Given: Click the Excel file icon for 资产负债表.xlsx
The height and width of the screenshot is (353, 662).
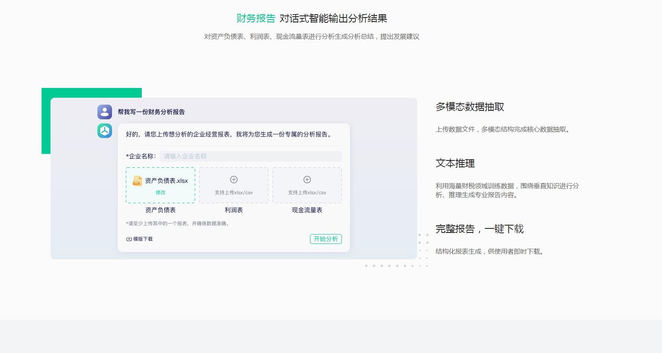Looking at the screenshot, I should [137, 181].
